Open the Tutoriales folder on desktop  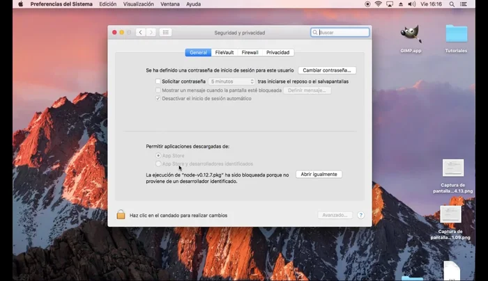[456, 33]
